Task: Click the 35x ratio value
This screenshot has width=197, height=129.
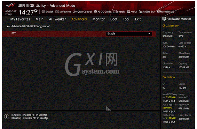Action: click(x=164, y=57)
